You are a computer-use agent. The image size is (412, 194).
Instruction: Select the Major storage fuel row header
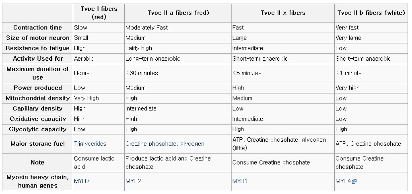point(37,144)
